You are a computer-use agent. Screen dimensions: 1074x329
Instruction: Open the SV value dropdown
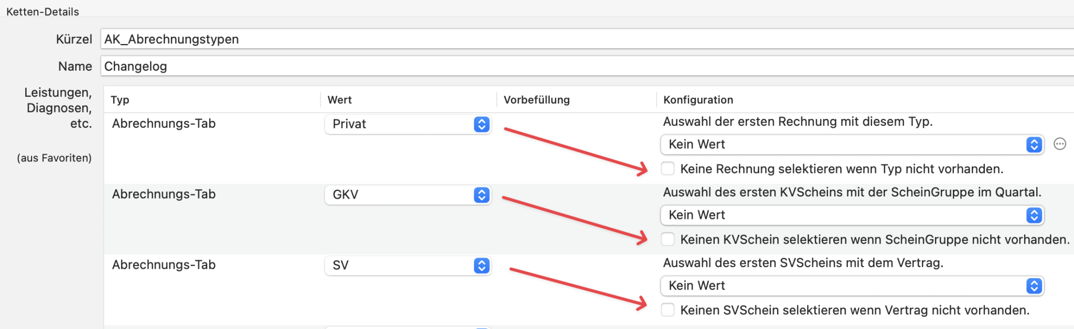click(407, 266)
